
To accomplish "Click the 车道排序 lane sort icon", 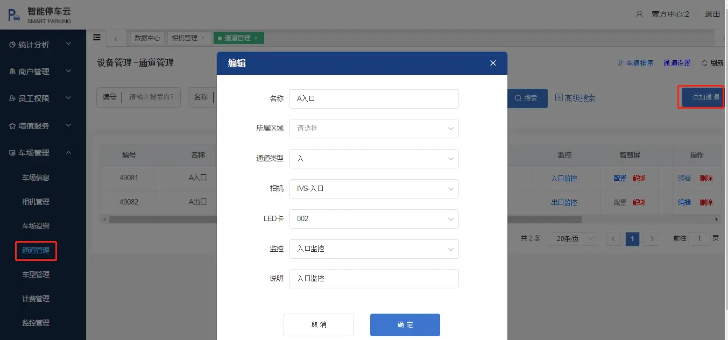I will coord(620,63).
